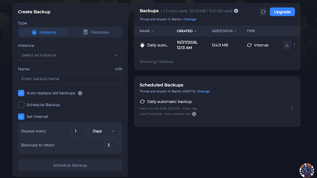Click the Daily automatic backup title
Image resolution: width=317 pixels, height=178 pixels.
click(x=169, y=102)
